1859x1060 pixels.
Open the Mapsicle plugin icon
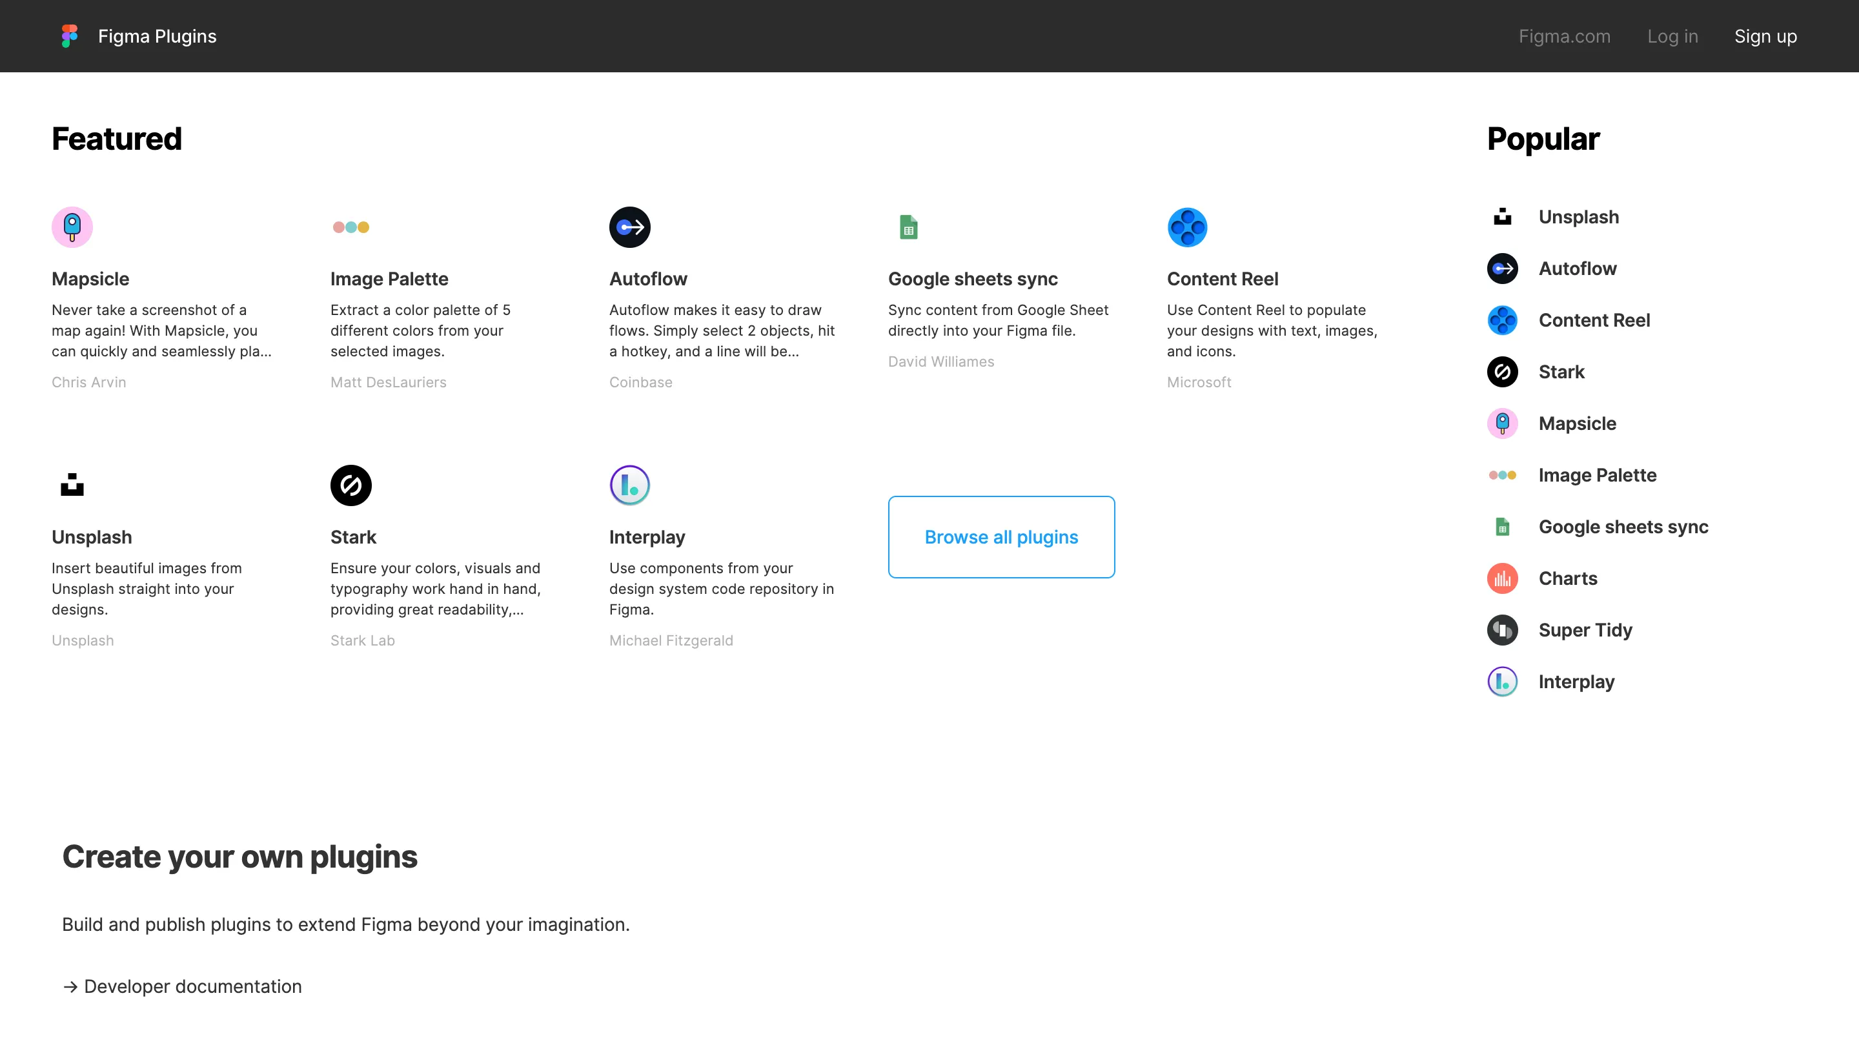click(72, 227)
